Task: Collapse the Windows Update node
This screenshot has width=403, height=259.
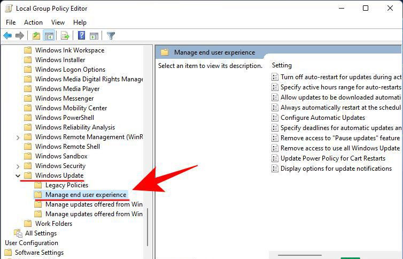Action: tap(18, 176)
